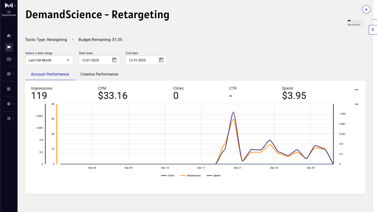Expand the settings gear submenu arrow
This screenshot has width=377, height=212.
click(13, 104)
